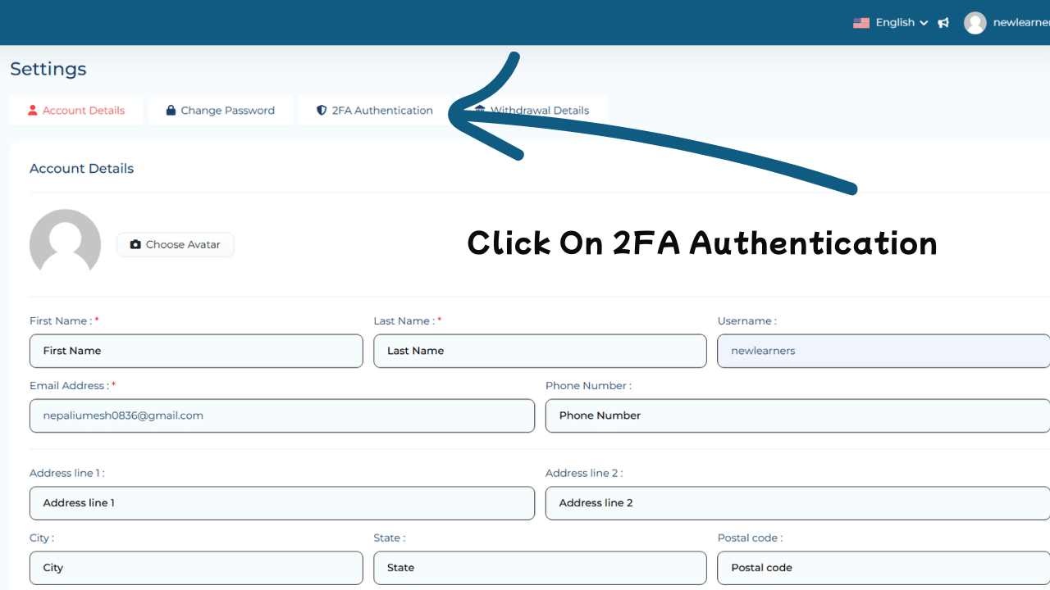This screenshot has width=1050, height=590.
Task: Click the camera icon on Choose Avatar
Action: tap(135, 244)
